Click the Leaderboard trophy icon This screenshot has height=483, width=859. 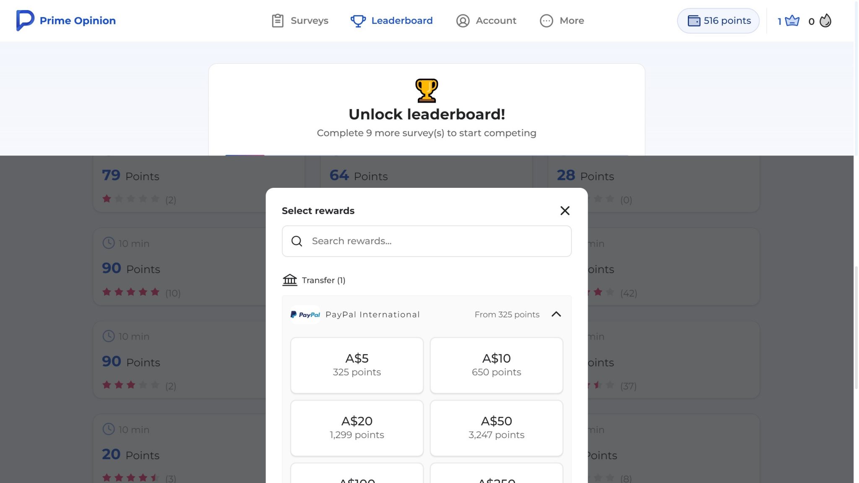point(358,20)
